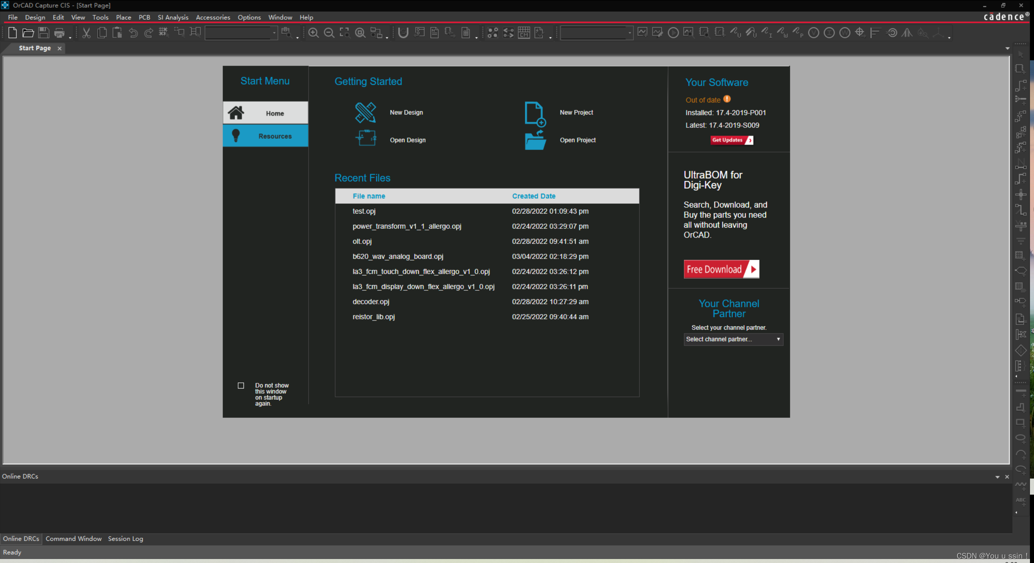Expand the Select channel partner dropdown

point(733,339)
